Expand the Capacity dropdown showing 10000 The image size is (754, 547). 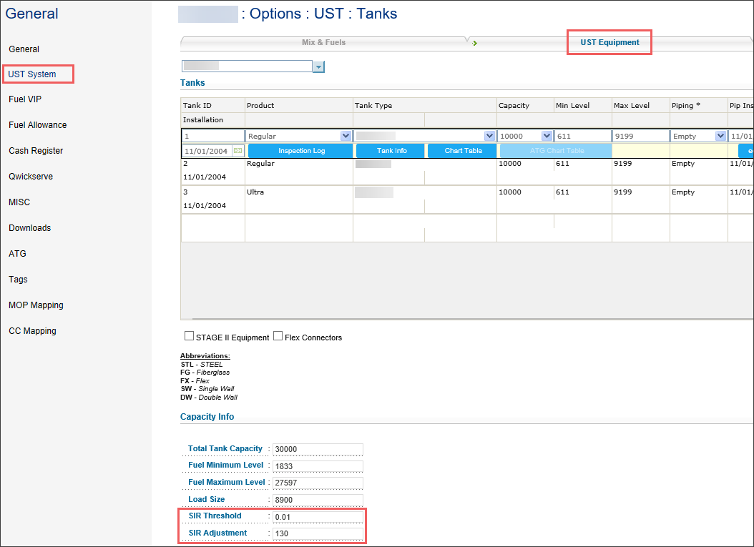coord(547,136)
